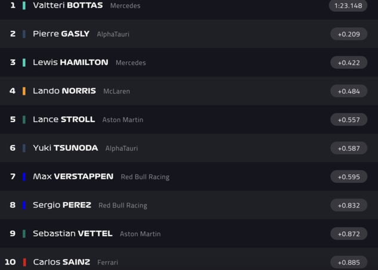Click the orange McLaren color bar

coord(24,91)
